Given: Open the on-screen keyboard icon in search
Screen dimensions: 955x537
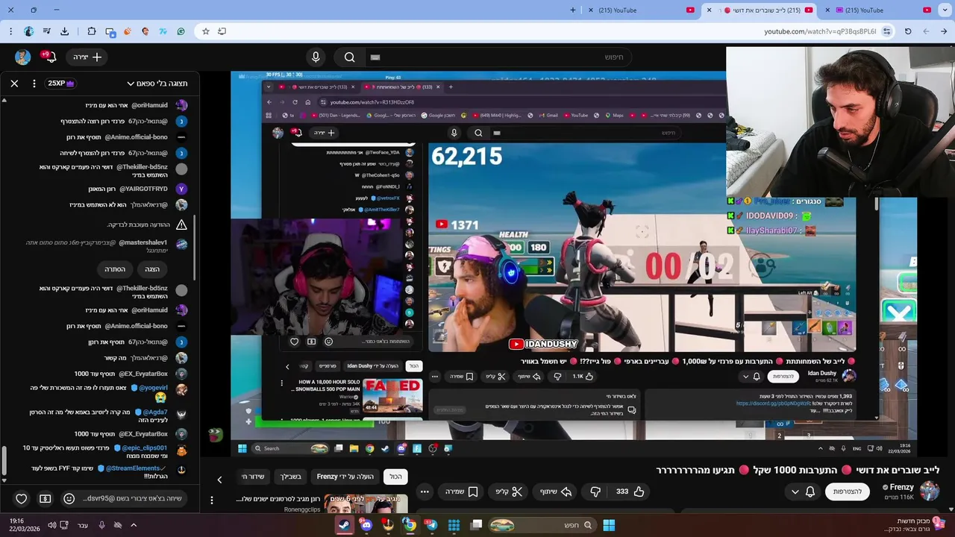Looking at the screenshot, I should point(375,57).
